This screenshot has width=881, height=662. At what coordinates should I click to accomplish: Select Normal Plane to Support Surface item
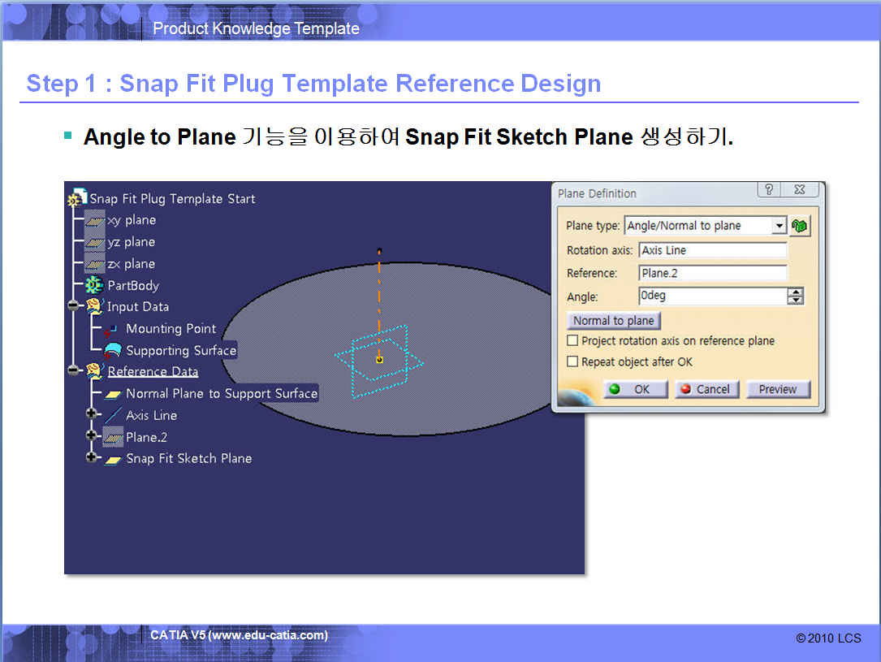[221, 393]
